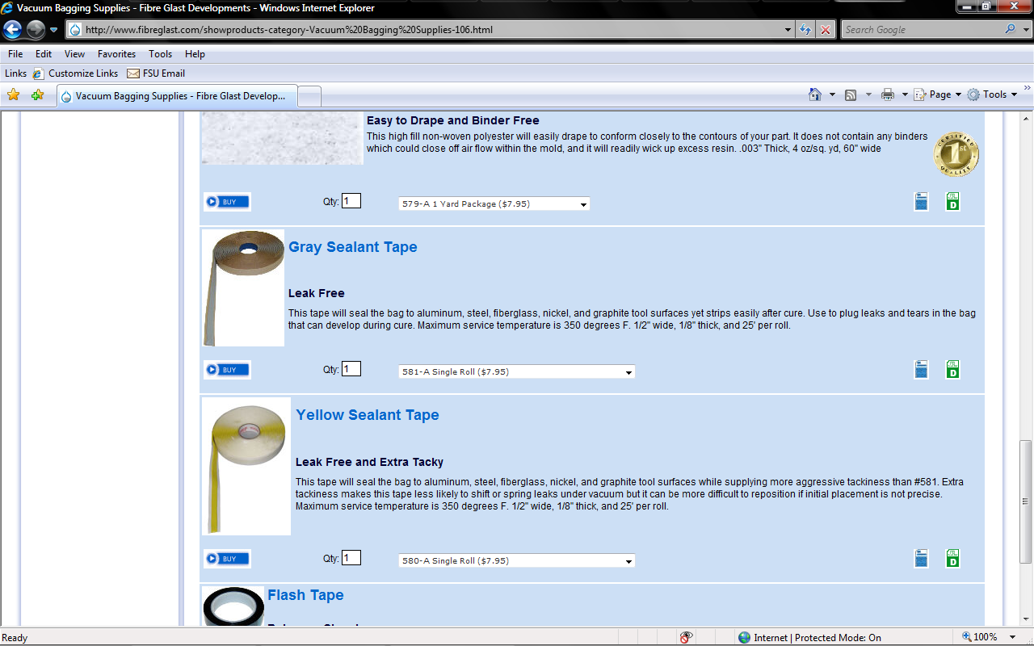Click the vertical scrollbar down arrow
The image size is (1034, 646).
pyautogui.click(x=1026, y=619)
